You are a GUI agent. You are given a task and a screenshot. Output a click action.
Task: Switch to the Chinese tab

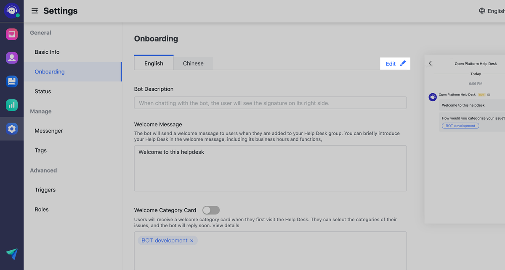pos(193,63)
